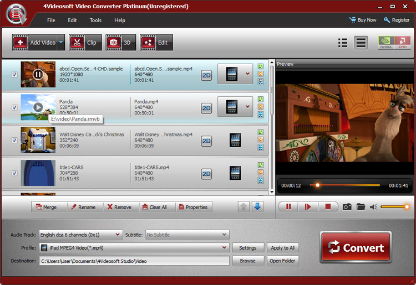This screenshot has width=416, height=285.
Task: Uncheck the abcd.Open.Se sample video checkbox
Action: coord(14,75)
